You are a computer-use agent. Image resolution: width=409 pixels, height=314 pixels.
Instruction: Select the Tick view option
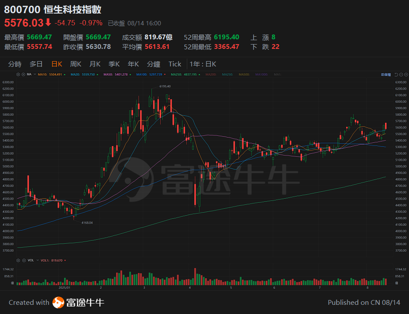[x=175, y=64]
